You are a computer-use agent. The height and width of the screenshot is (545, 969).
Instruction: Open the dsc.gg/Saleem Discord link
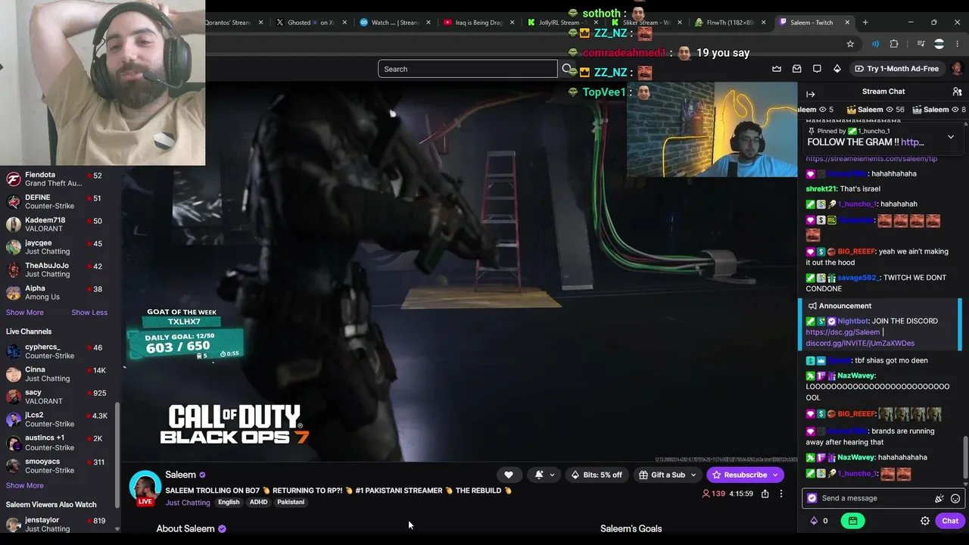(x=843, y=332)
